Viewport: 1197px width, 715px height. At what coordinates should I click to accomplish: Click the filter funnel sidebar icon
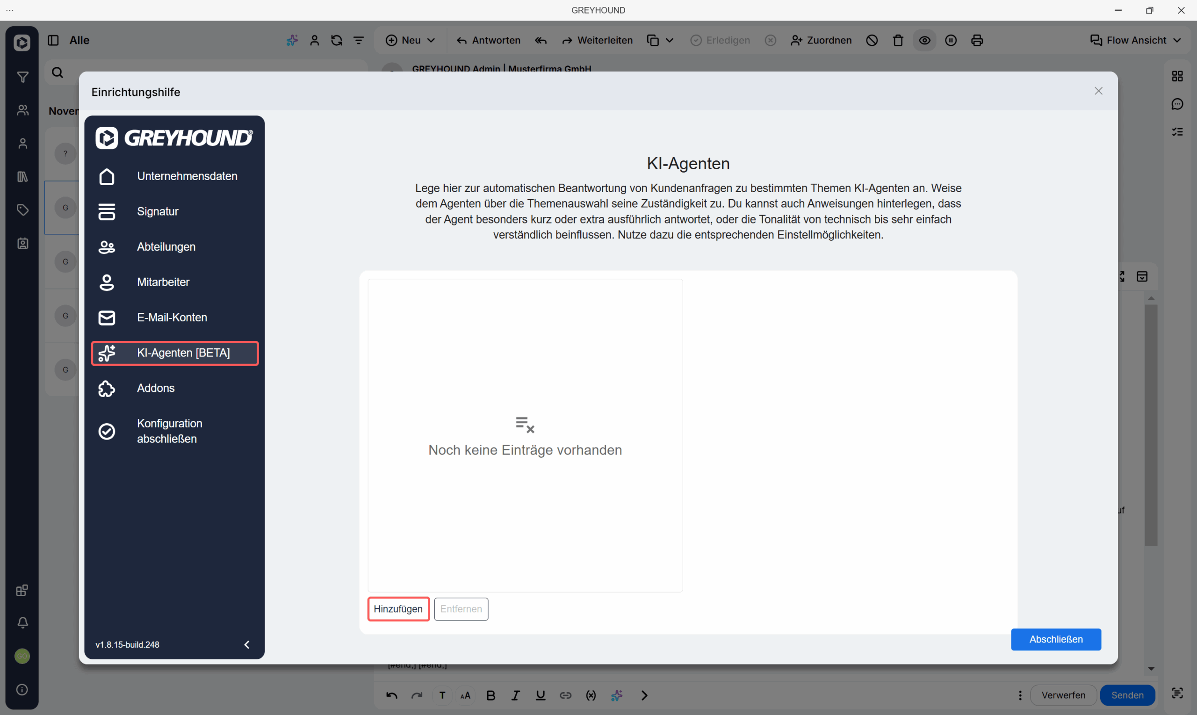click(x=22, y=77)
